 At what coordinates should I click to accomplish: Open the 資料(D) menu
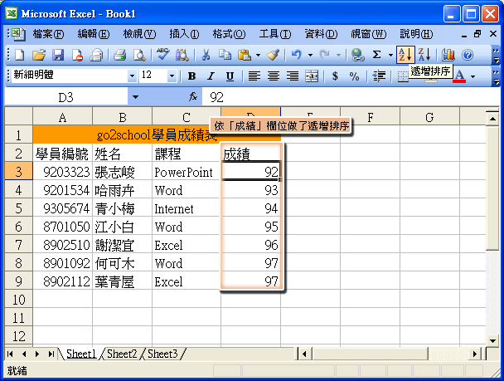tap(321, 34)
